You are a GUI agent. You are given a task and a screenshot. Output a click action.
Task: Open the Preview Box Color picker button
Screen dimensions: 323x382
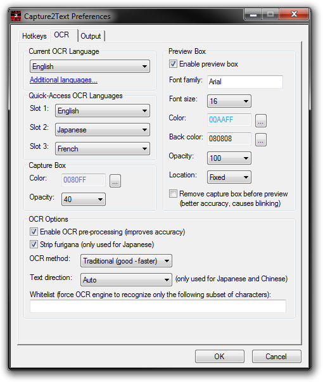[x=261, y=120]
